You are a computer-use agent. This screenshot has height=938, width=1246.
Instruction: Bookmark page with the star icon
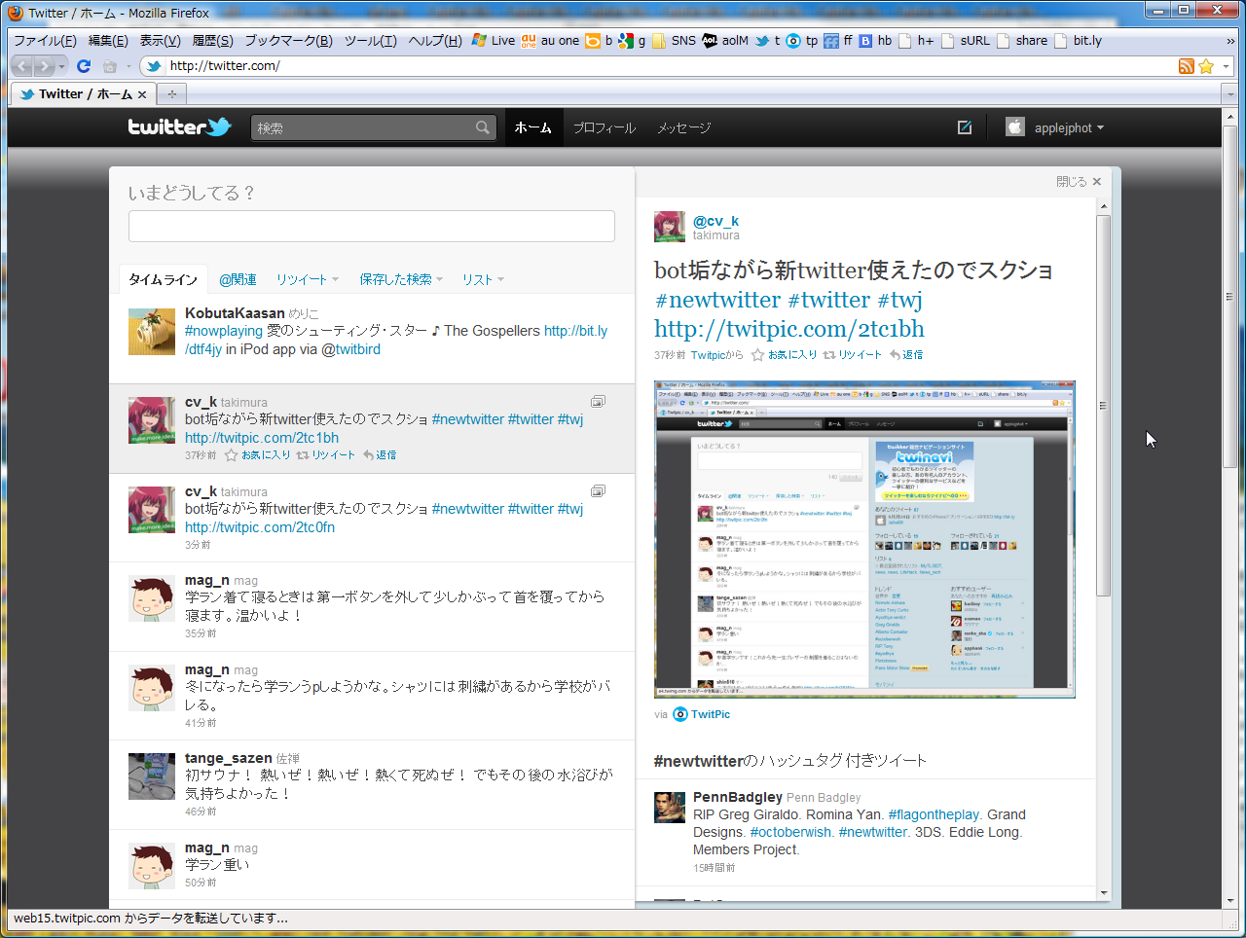click(x=1206, y=66)
